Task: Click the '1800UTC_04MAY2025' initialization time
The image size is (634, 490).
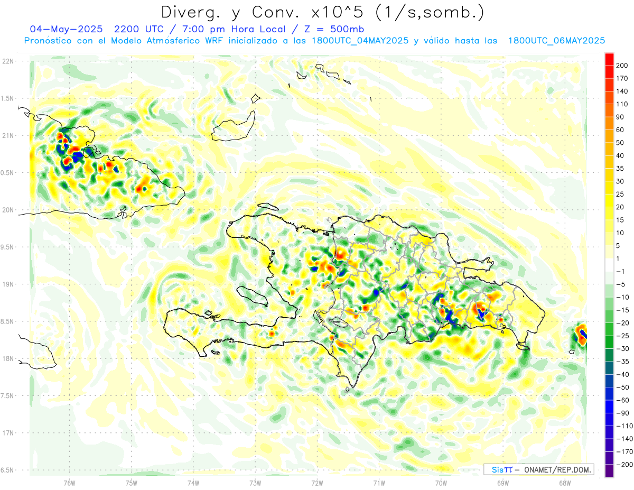Action: (x=360, y=41)
